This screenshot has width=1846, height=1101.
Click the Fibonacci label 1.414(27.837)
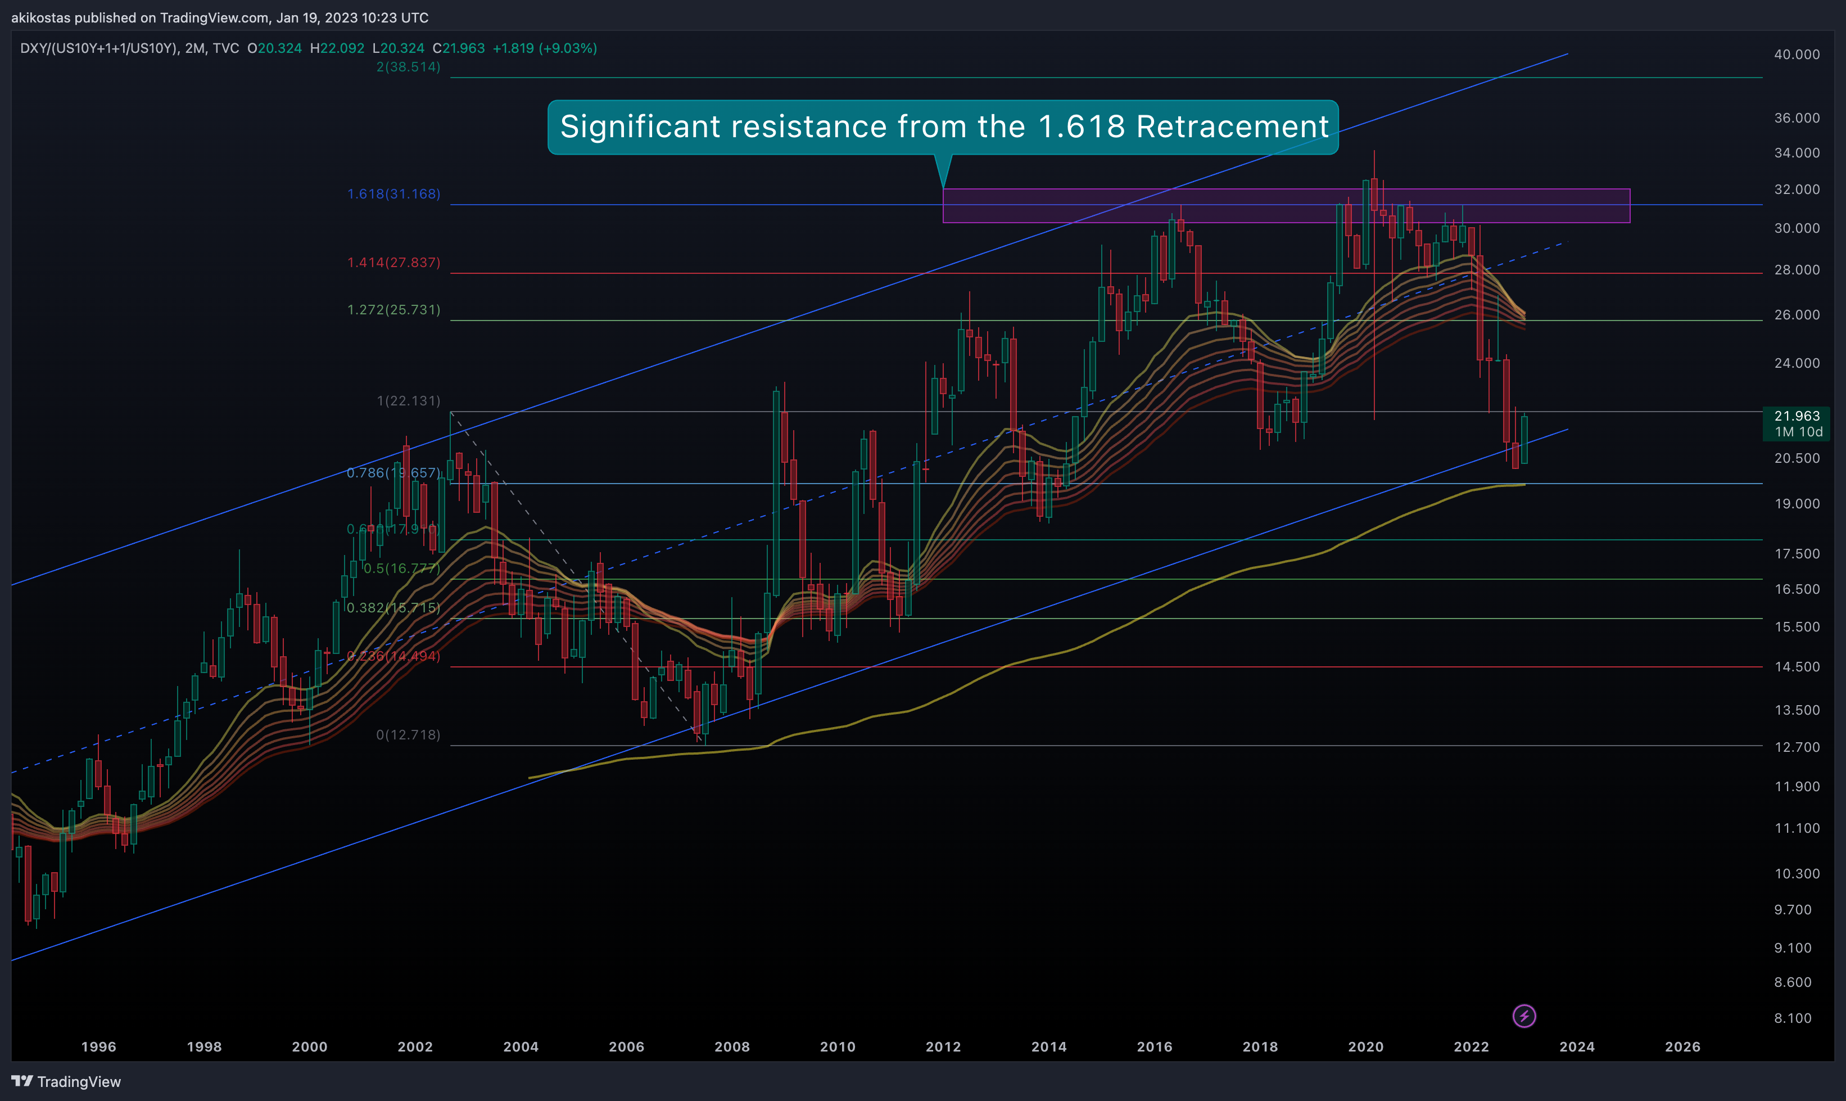(394, 263)
